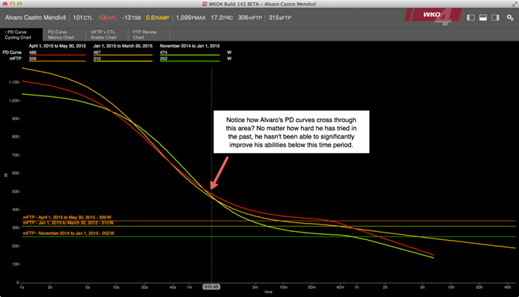Viewport: 519px width, 297px height.
Task: Click the WKO4 logo
Action: point(432,16)
